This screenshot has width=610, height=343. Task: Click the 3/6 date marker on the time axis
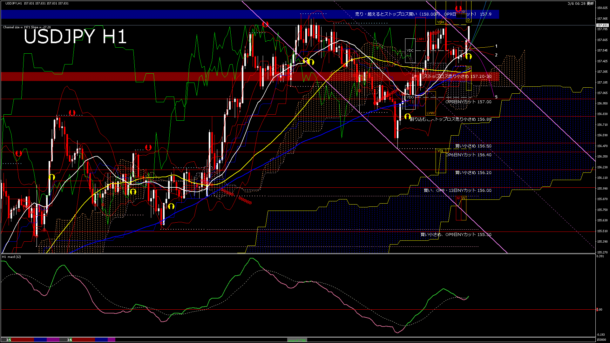coord(70,340)
